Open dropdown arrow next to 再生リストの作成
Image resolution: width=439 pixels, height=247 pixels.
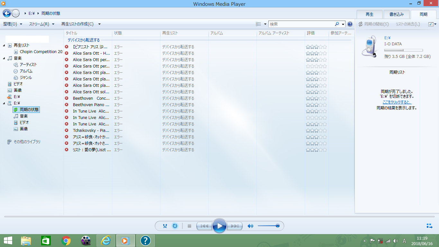coord(99,24)
